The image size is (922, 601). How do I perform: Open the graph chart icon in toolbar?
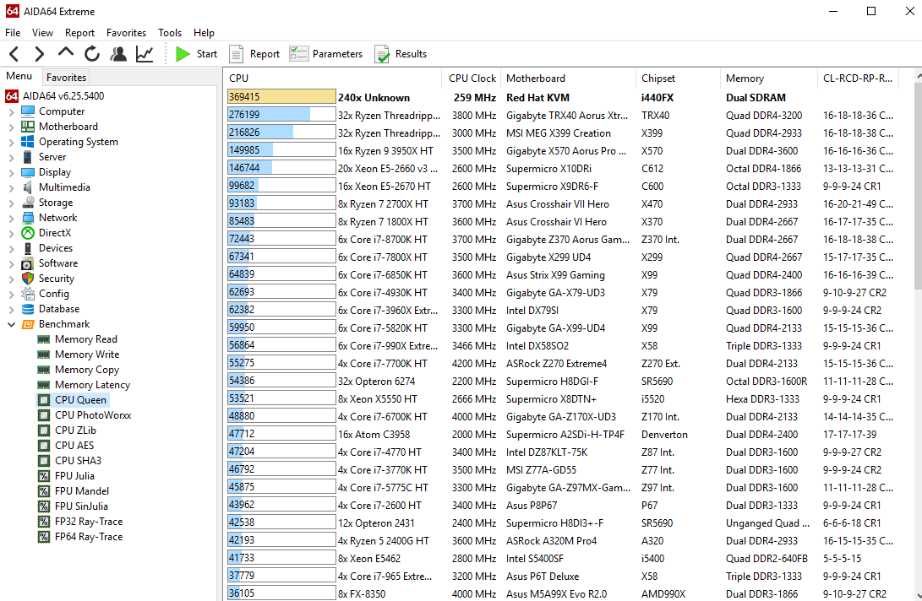[x=145, y=54]
